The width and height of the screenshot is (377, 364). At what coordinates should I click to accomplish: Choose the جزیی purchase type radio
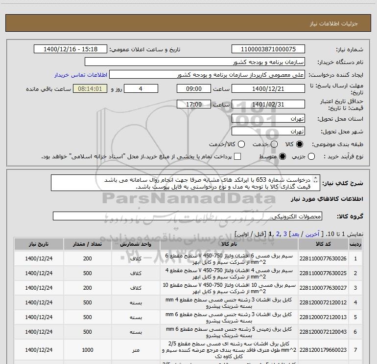311,156
